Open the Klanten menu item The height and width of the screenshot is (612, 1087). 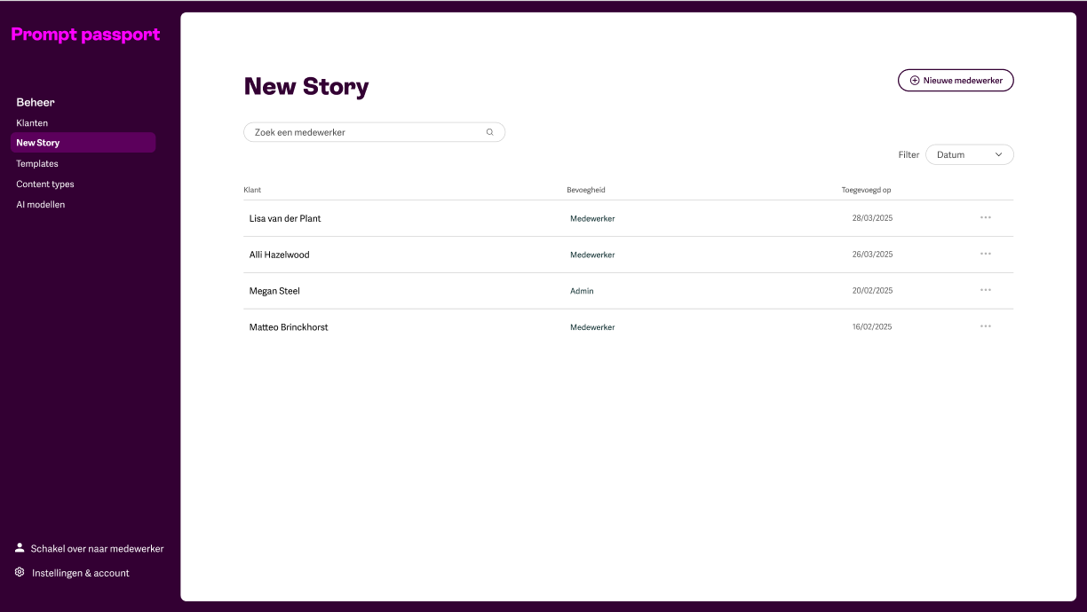tap(32, 123)
